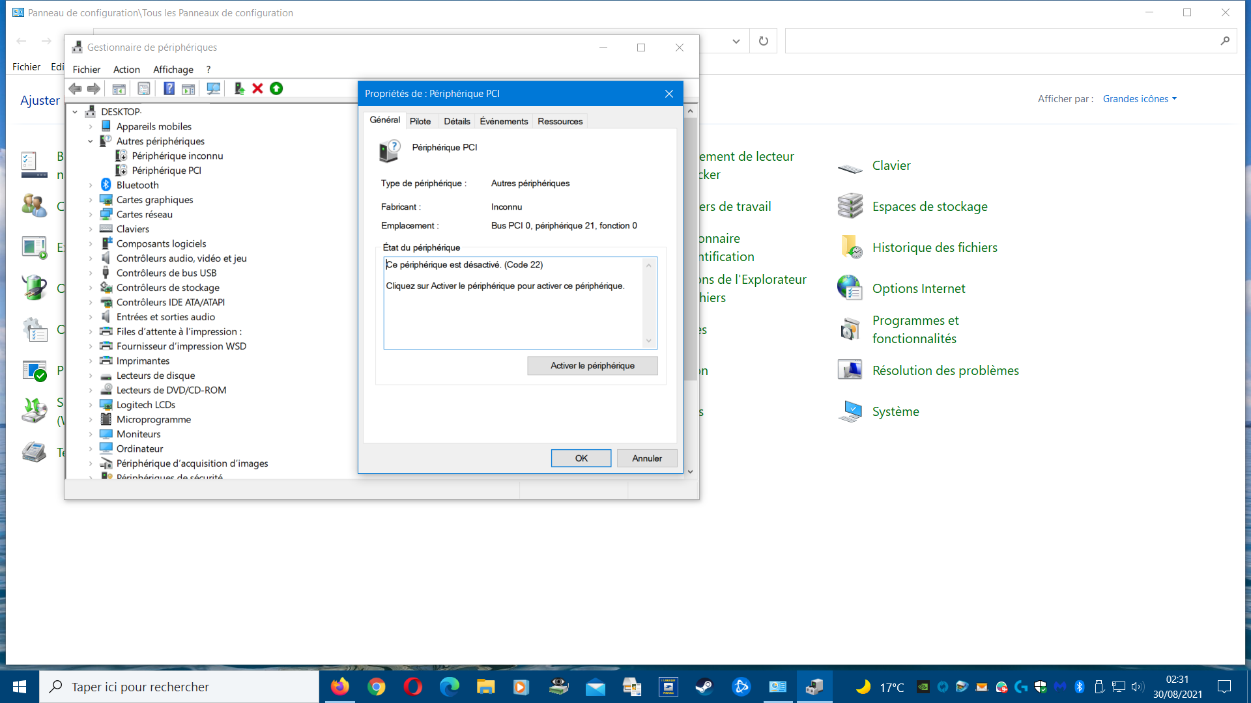Switch to the Pilote tab
1251x703 pixels.
(x=420, y=121)
